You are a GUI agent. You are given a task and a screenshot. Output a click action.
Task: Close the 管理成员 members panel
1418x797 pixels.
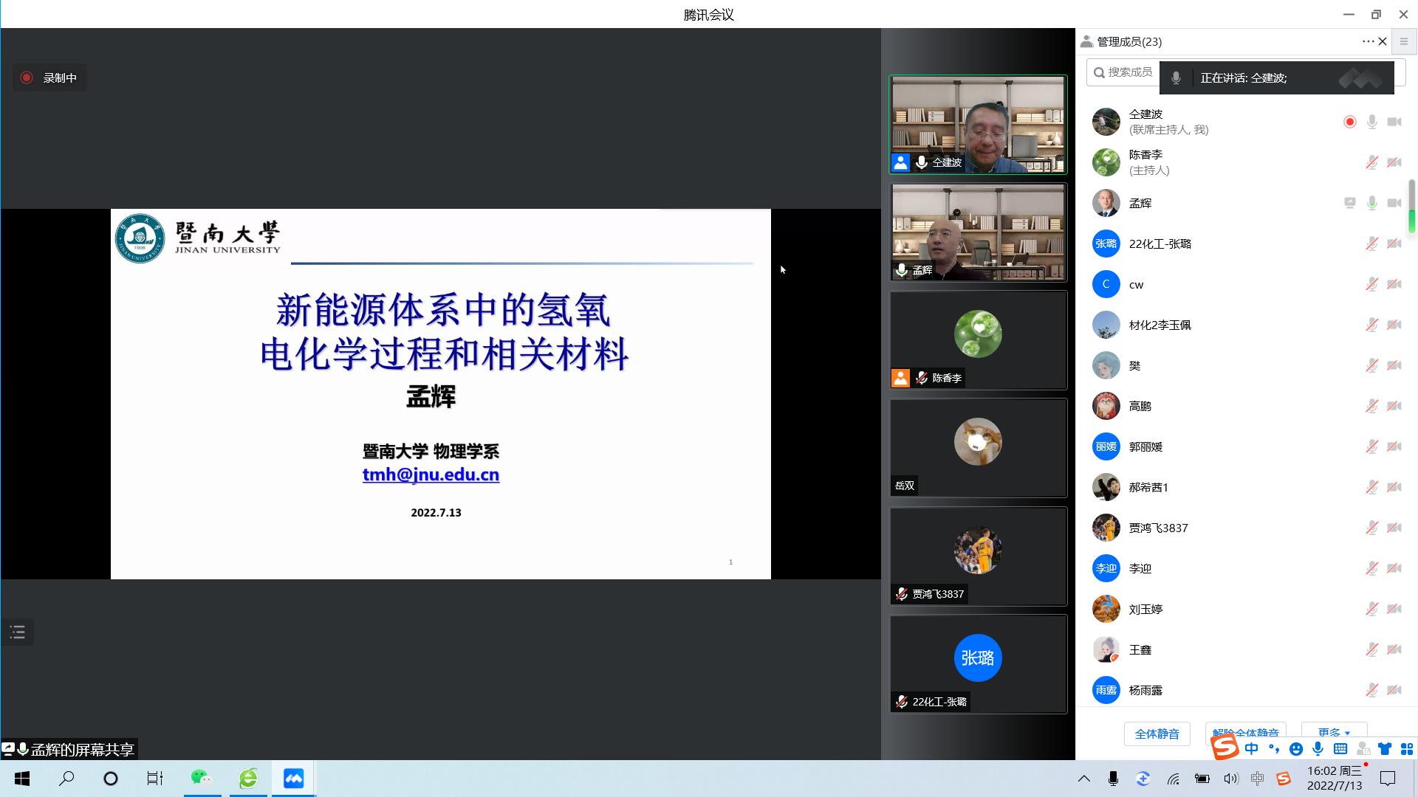click(1383, 41)
